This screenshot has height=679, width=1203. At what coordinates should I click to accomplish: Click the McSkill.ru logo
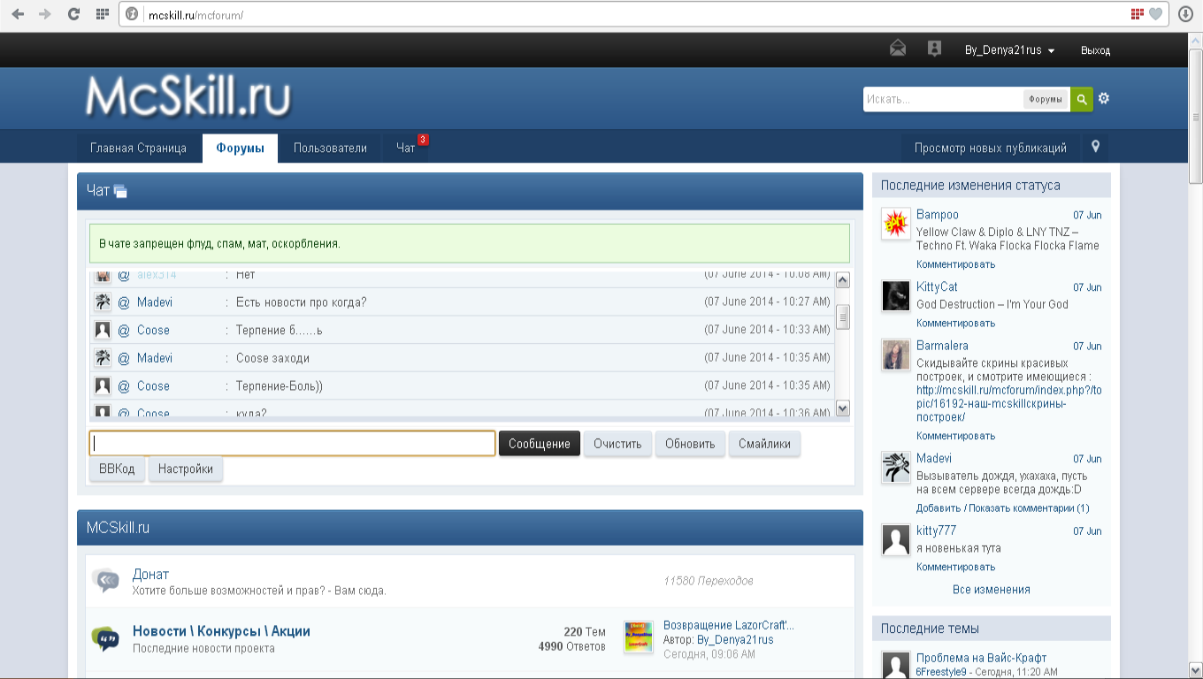point(188,97)
